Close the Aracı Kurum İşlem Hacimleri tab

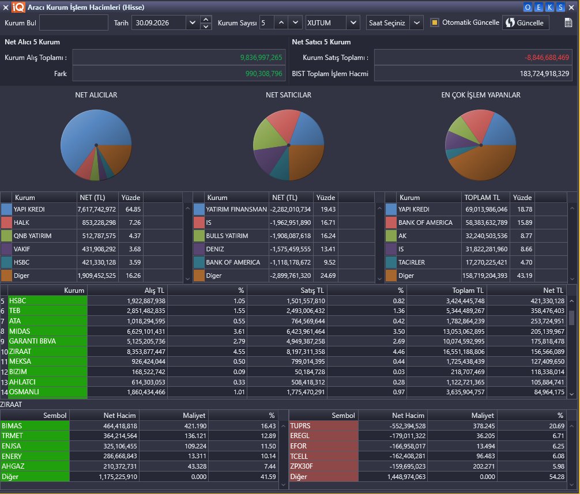(6, 7)
